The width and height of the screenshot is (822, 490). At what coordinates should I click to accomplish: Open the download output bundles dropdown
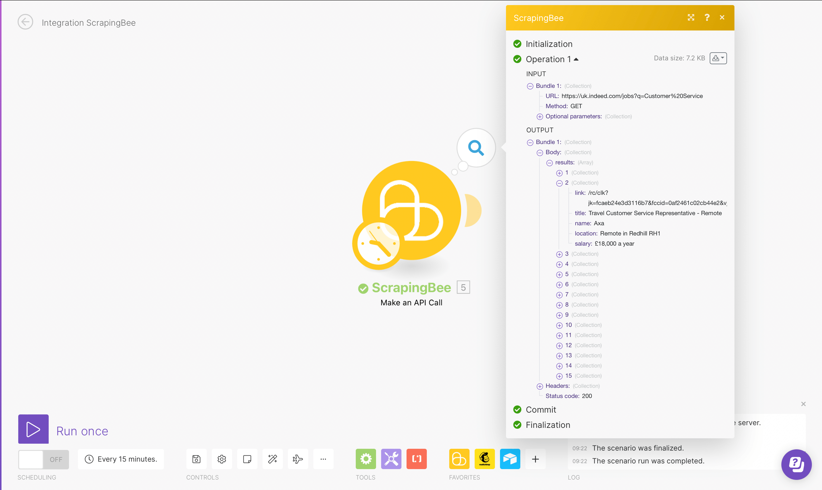tap(718, 59)
